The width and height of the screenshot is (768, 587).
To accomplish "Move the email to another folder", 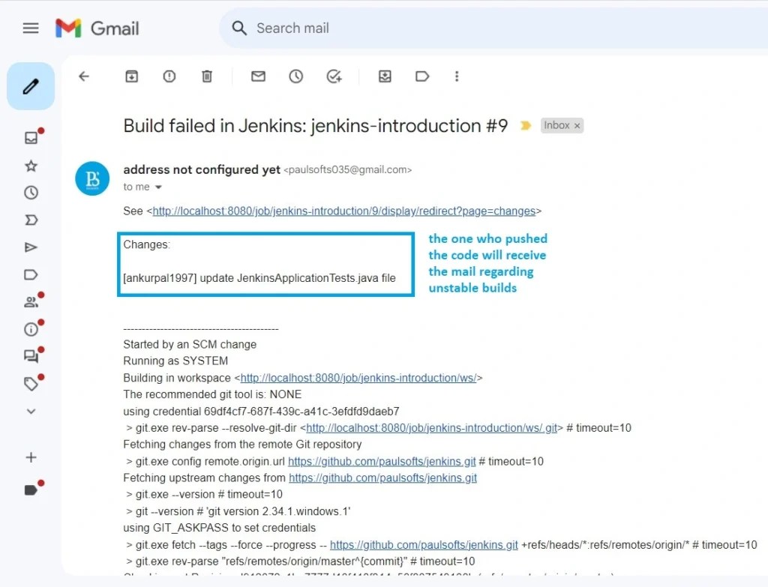I will point(385,76).
